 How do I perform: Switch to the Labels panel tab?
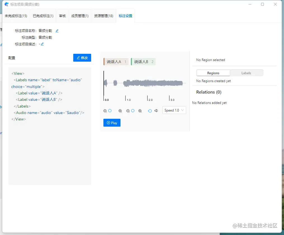[246, 73]
